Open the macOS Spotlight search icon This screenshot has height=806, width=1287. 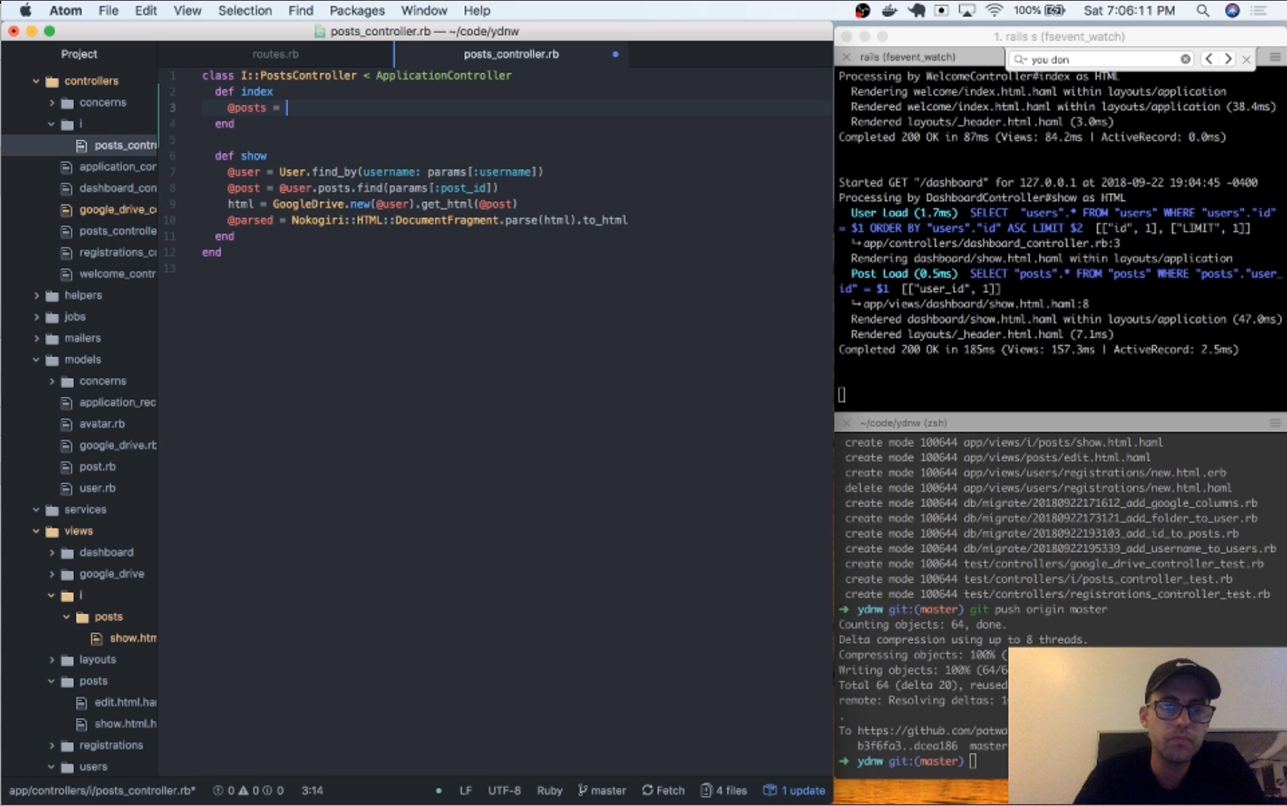(x=1202, y=11)
